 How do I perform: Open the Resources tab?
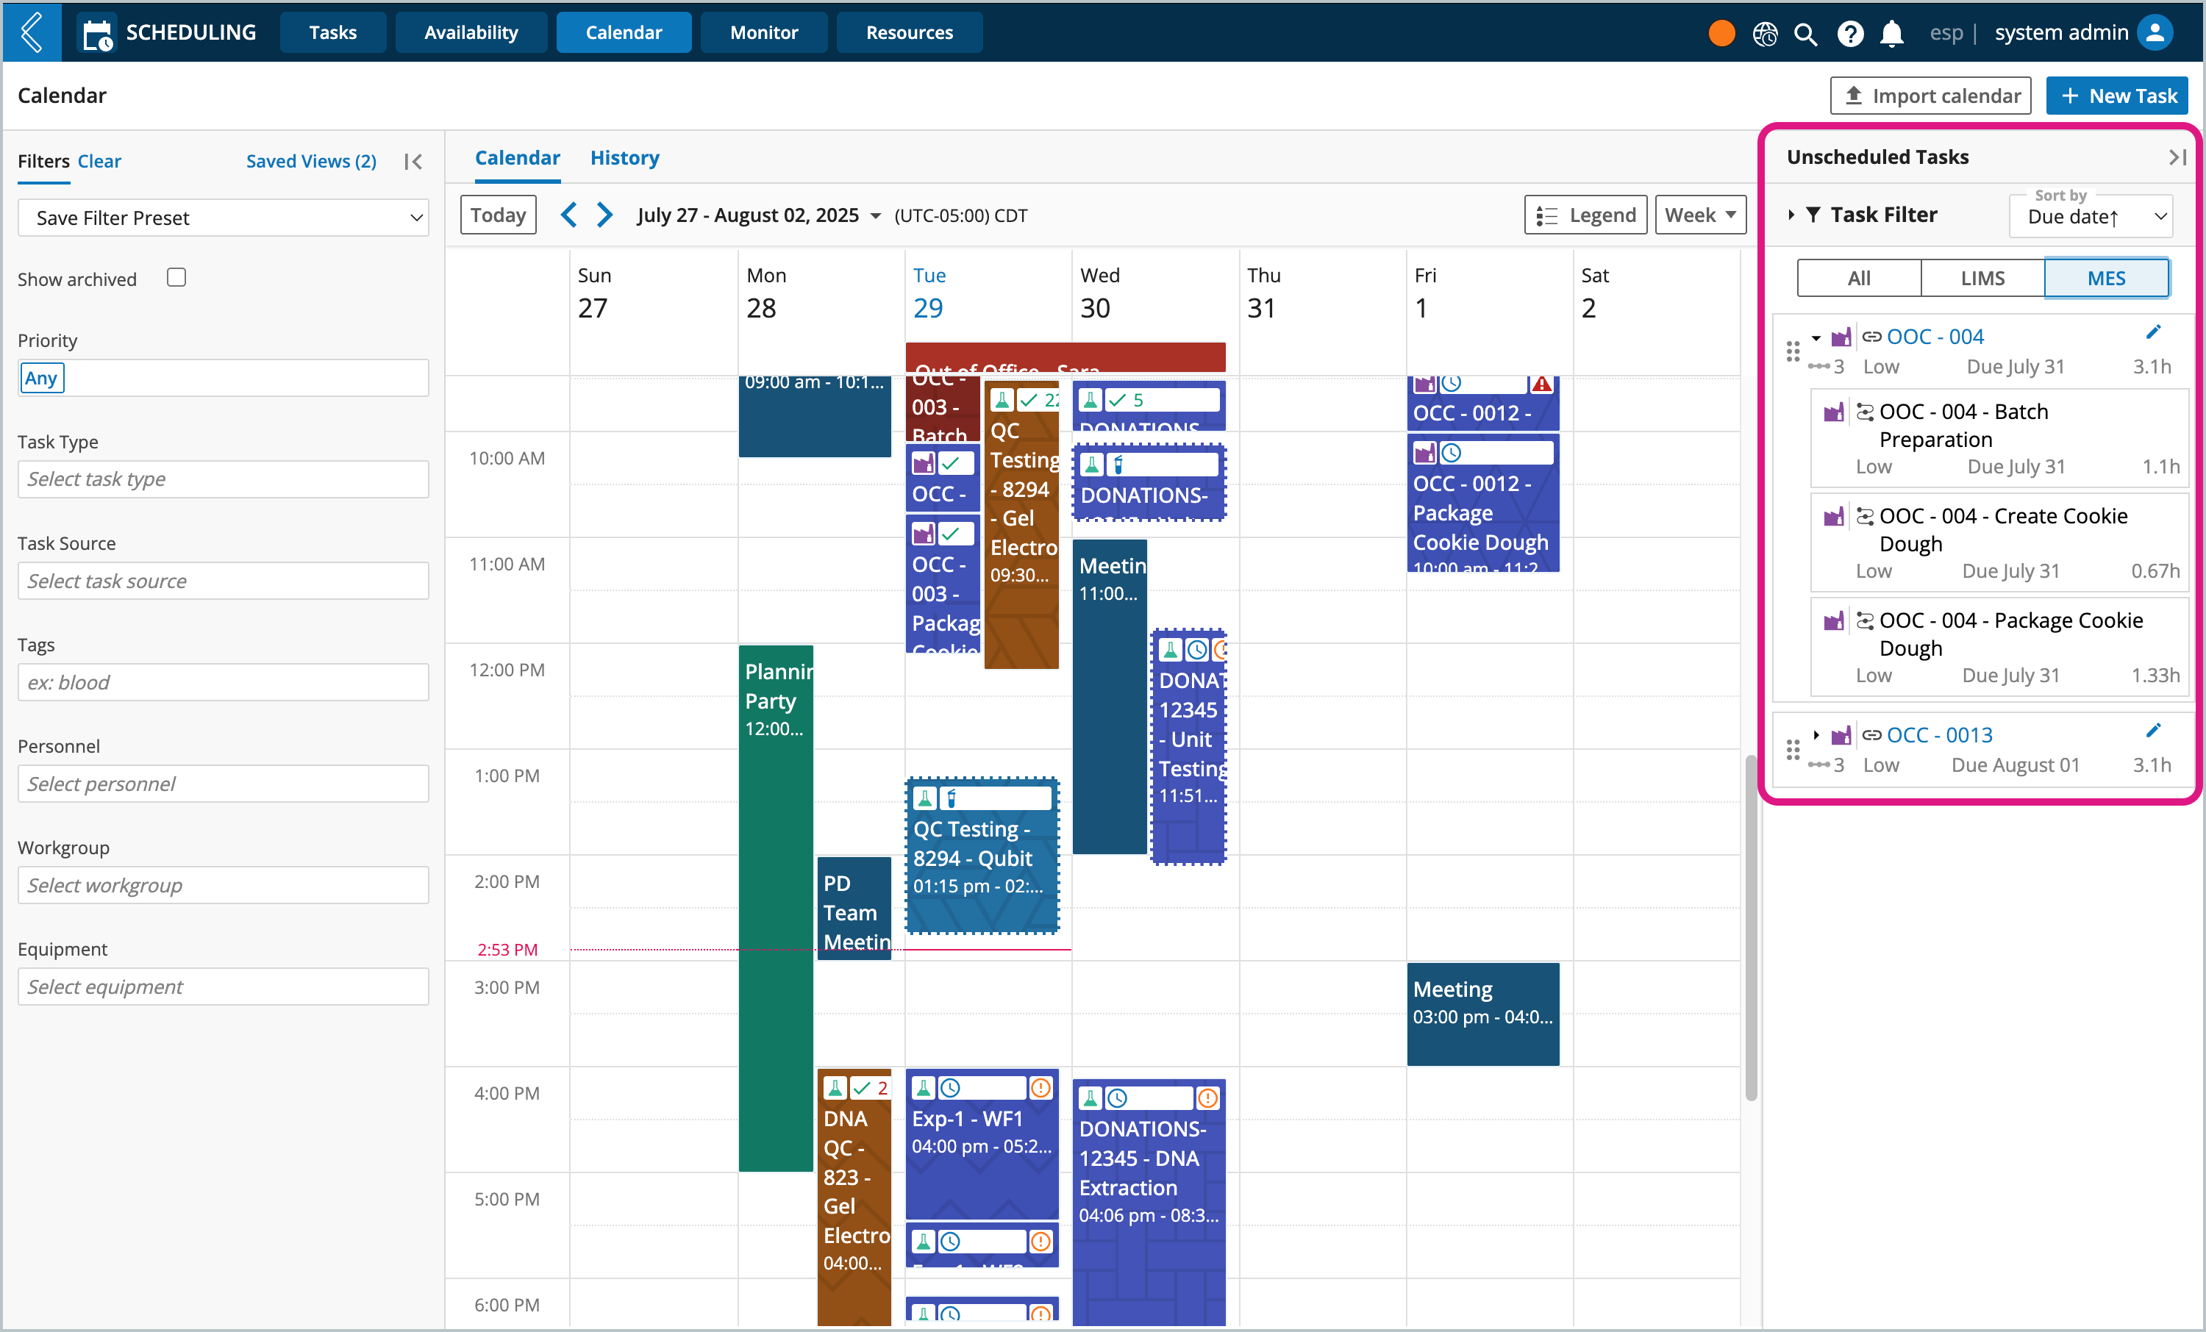click(909, 32)
